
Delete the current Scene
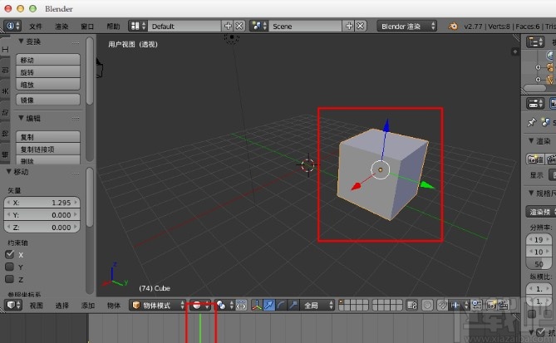(x=360, y=26)
